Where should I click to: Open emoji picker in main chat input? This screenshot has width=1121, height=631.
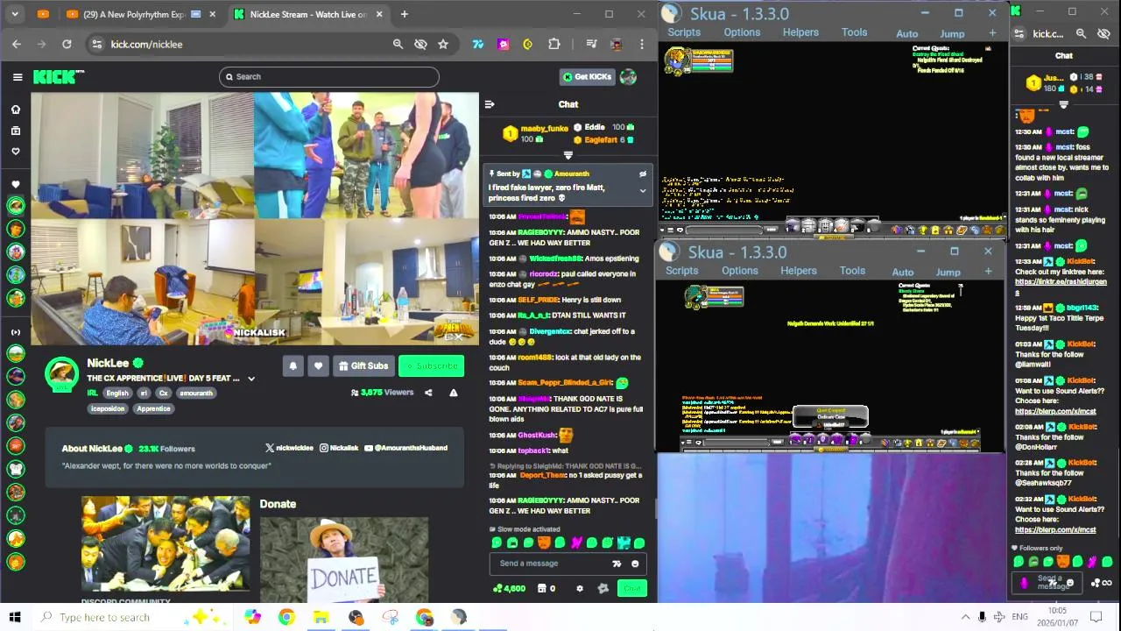point(635,564)
